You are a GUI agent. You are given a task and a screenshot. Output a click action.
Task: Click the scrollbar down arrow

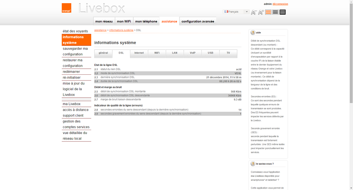(x=351, y=188)
